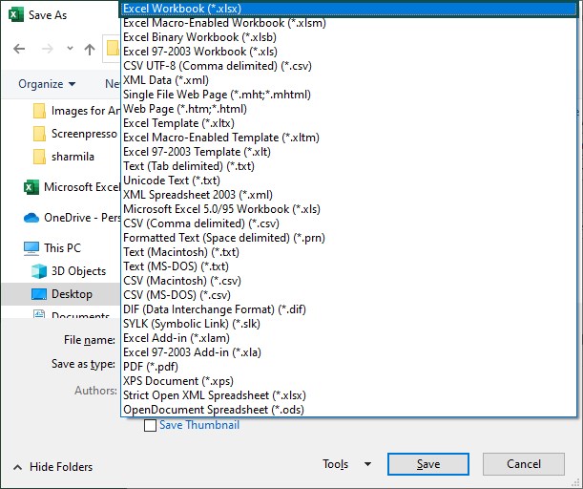Select the Images for Ar folder icon

click(39, 111)
